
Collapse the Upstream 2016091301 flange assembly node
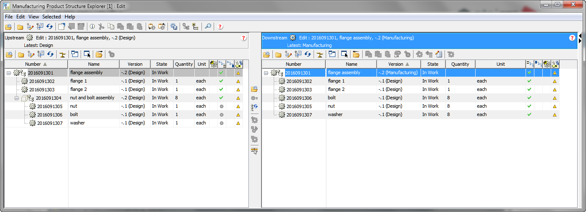click(8, 73)
